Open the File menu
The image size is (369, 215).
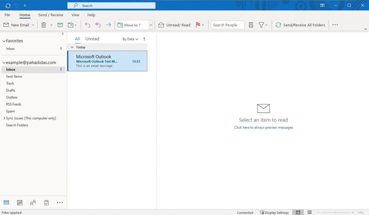(x=7, y=15)
